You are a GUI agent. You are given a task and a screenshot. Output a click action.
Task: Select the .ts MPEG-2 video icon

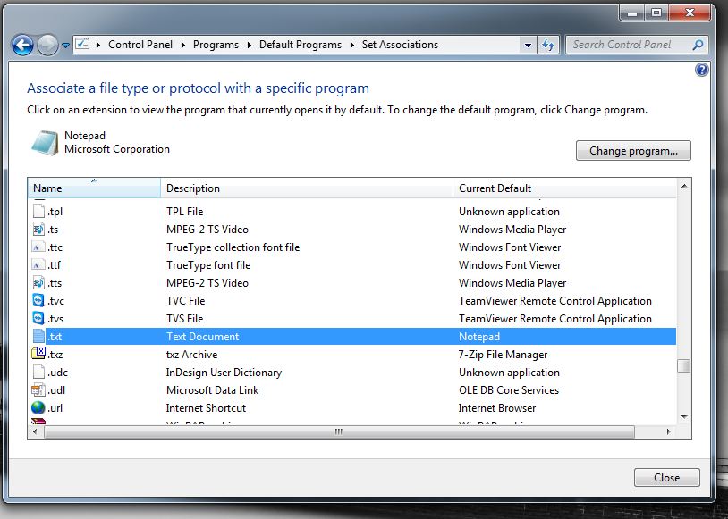38,230
